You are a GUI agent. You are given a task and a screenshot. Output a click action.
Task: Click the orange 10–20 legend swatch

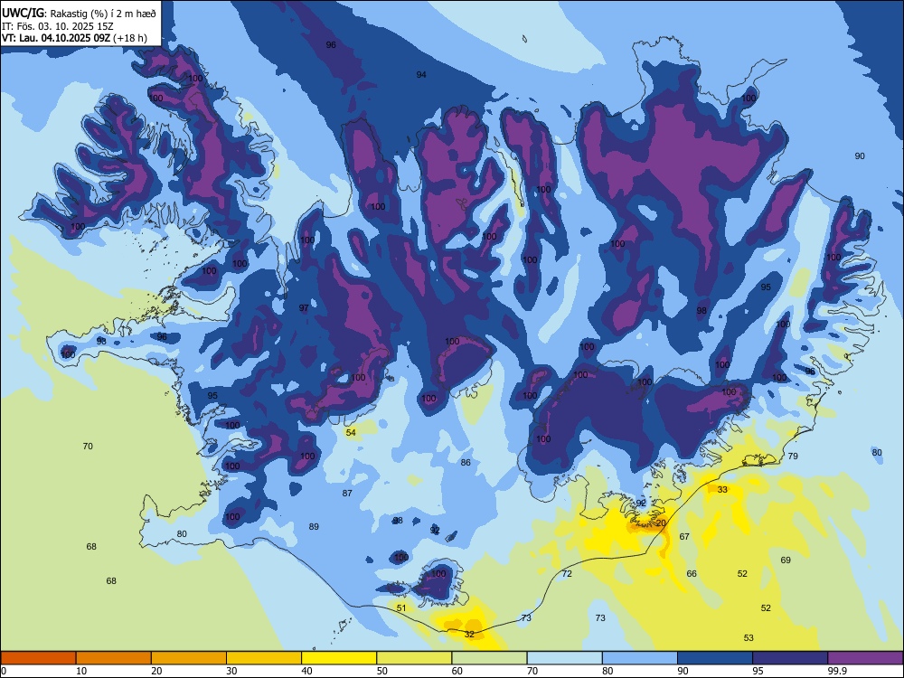click(x=114, y=658)
